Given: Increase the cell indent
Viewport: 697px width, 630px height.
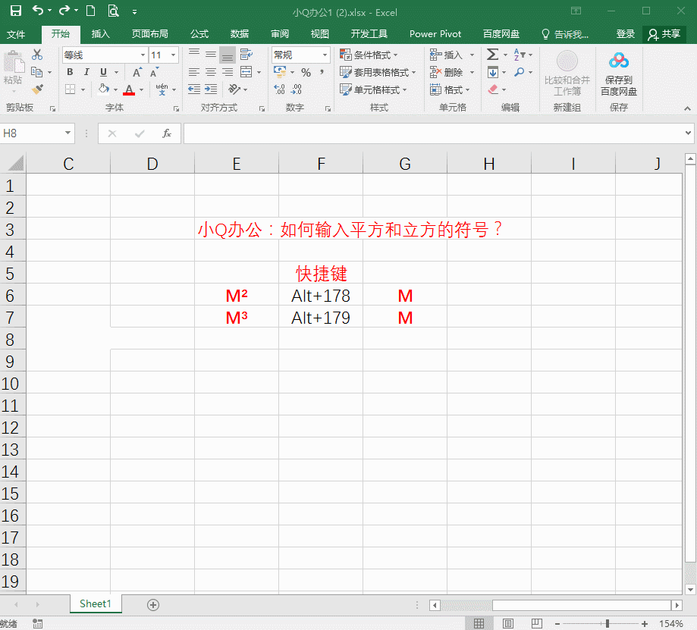Looking at the screenshot, I should coord(211,89).
